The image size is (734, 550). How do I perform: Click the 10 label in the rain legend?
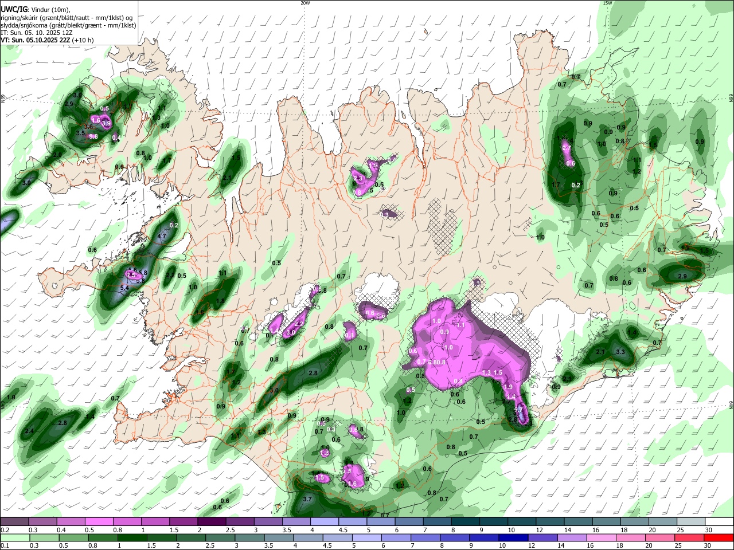coord(502,545)
